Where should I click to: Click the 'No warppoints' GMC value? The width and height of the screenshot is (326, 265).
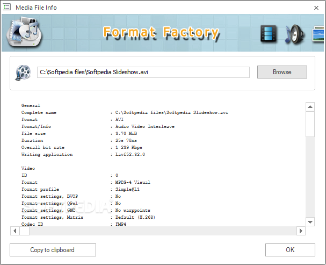point(133,210)
